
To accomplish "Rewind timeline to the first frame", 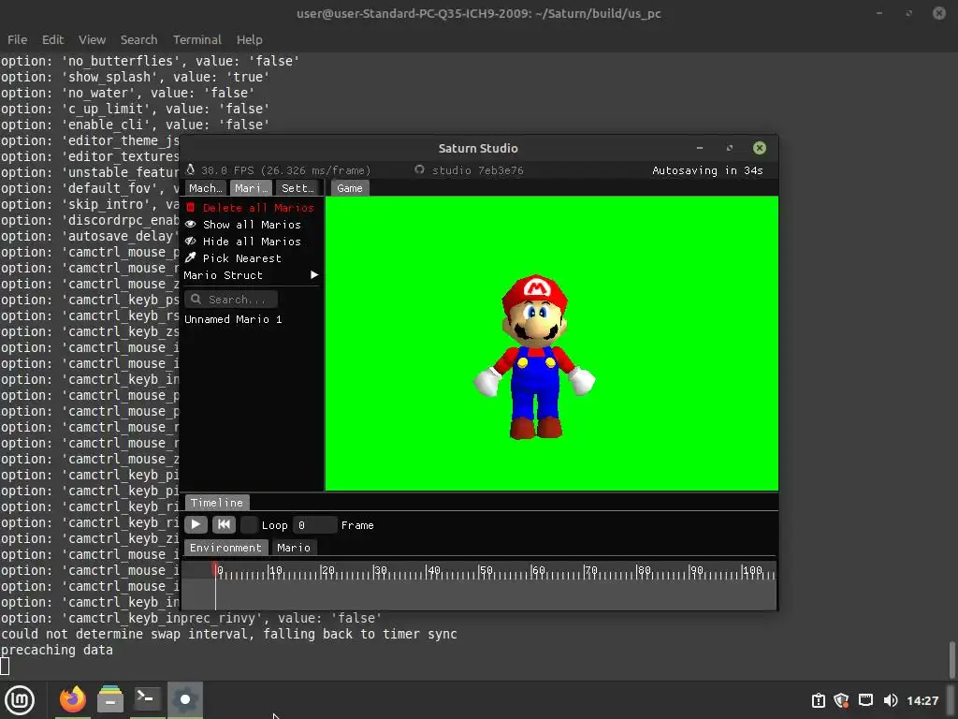I will [224, 524].
